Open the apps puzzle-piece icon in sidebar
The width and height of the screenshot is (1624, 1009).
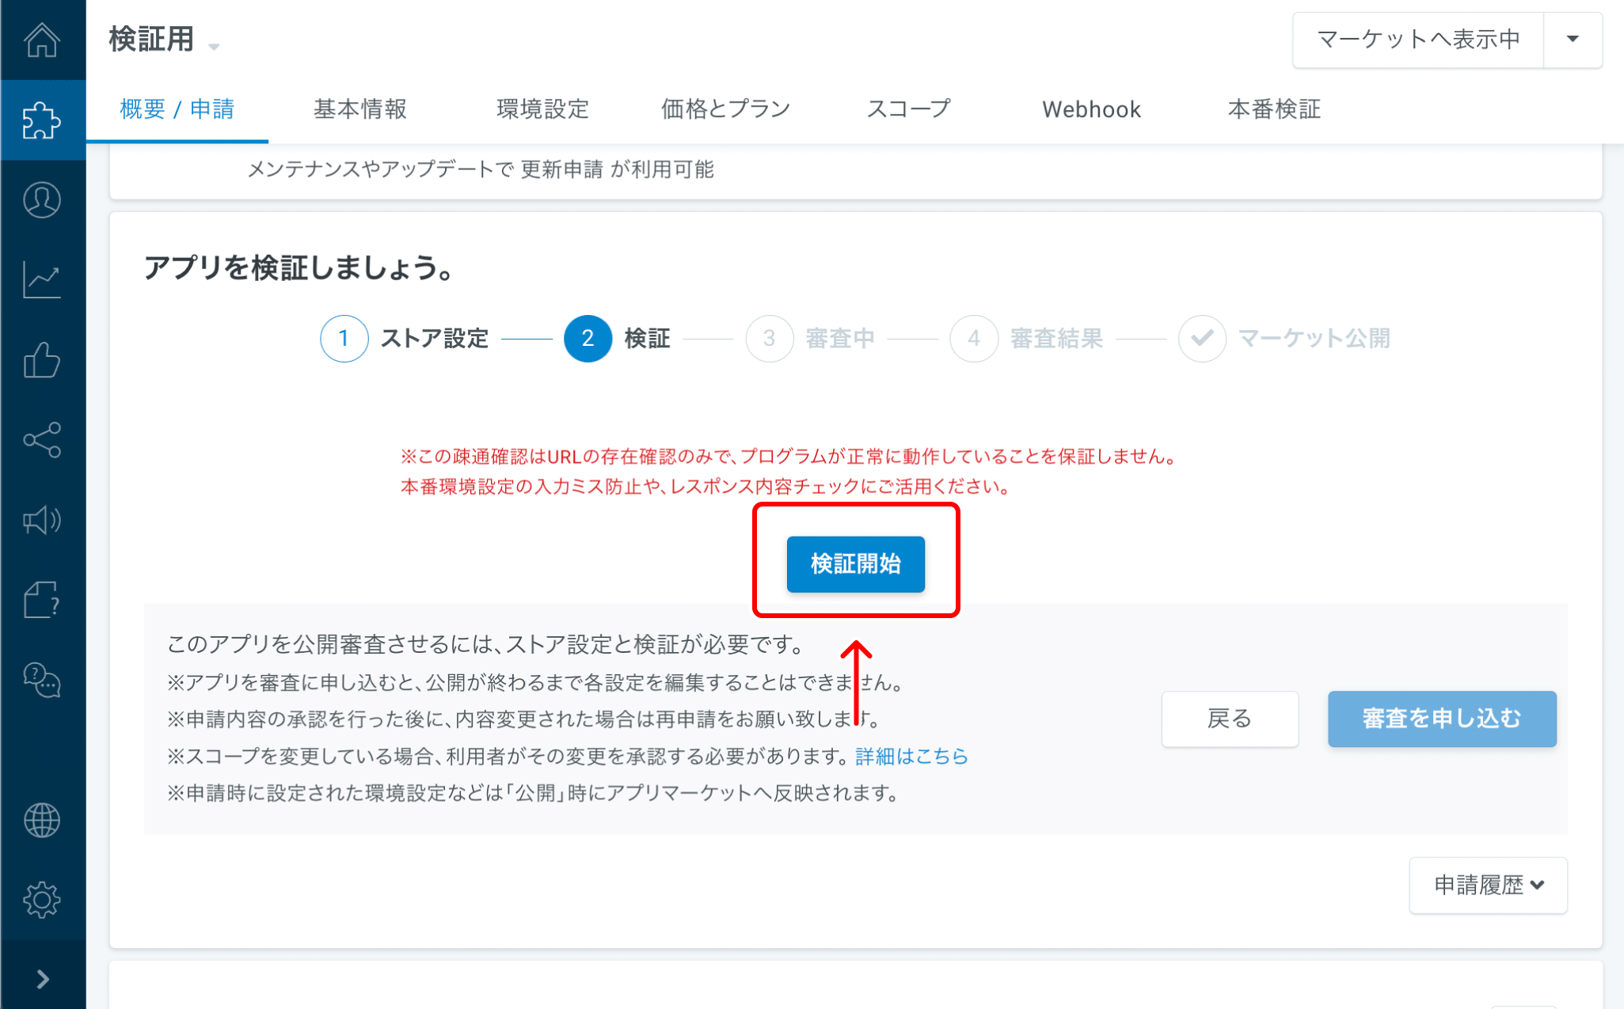(x=42, y=120)
